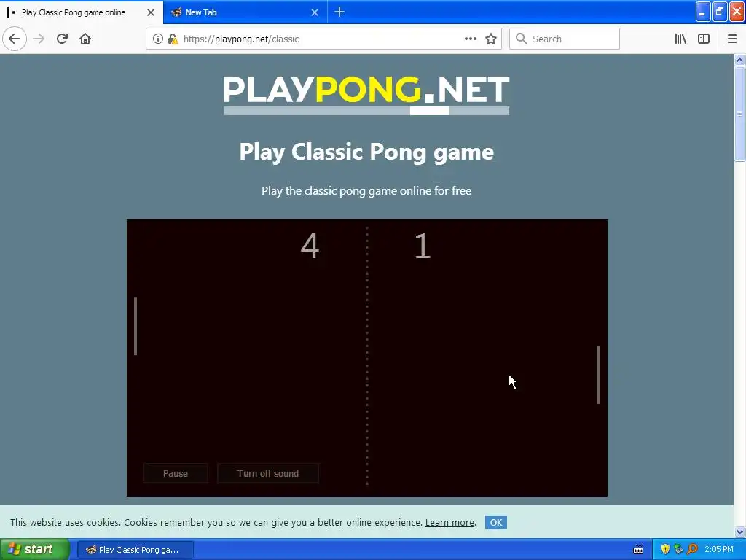This screenshot has width=746, height=560.
Task: Click the page scrollbar up arrow
Action: tap(739, 60)
